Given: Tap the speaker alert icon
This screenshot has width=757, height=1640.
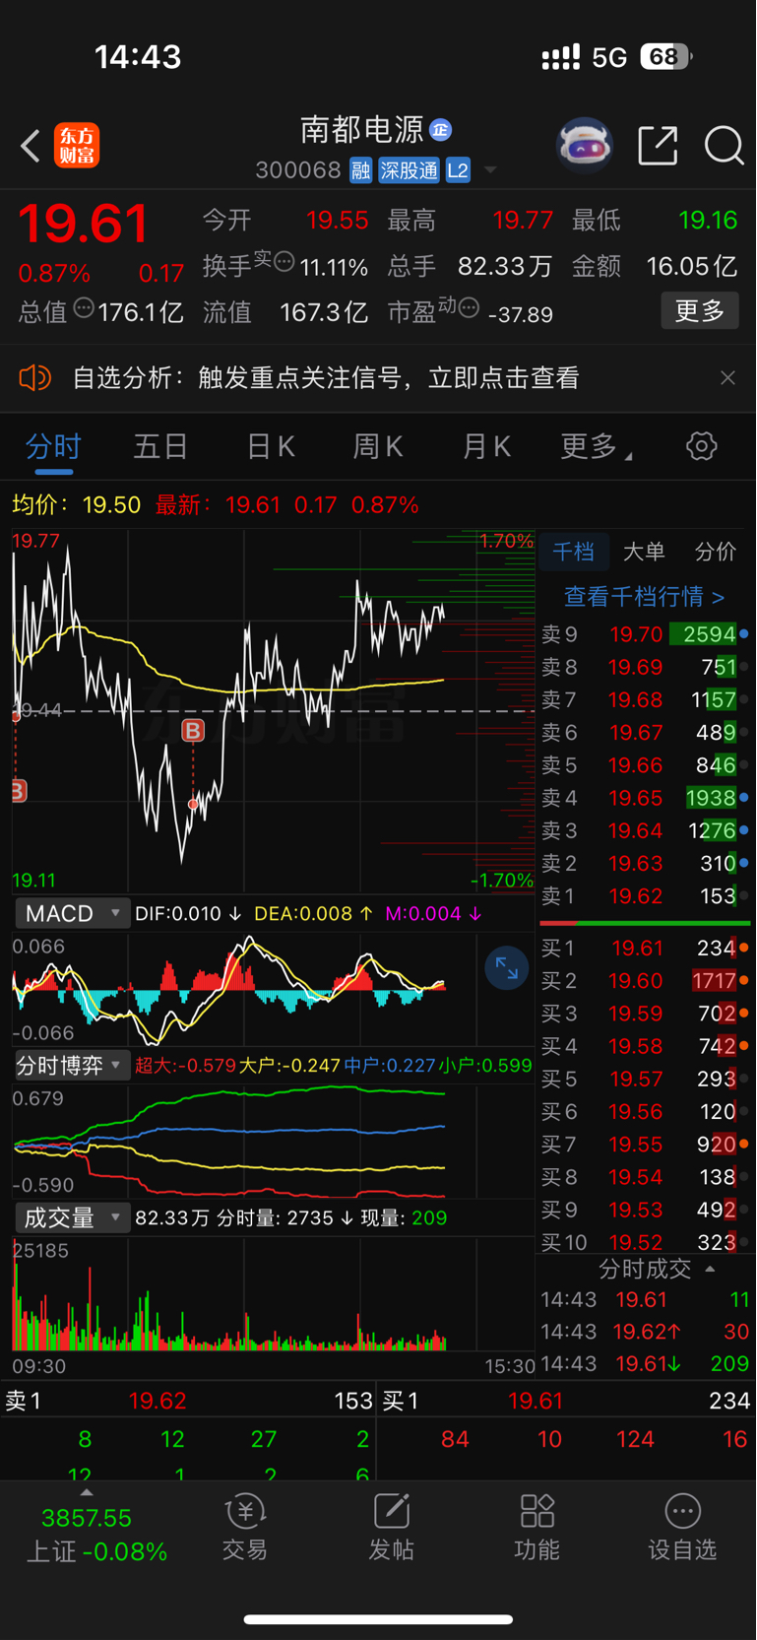Looking at the screenshot, I should coord(34,377).
